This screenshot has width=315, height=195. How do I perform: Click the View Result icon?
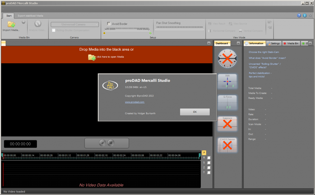click(210, 24)
